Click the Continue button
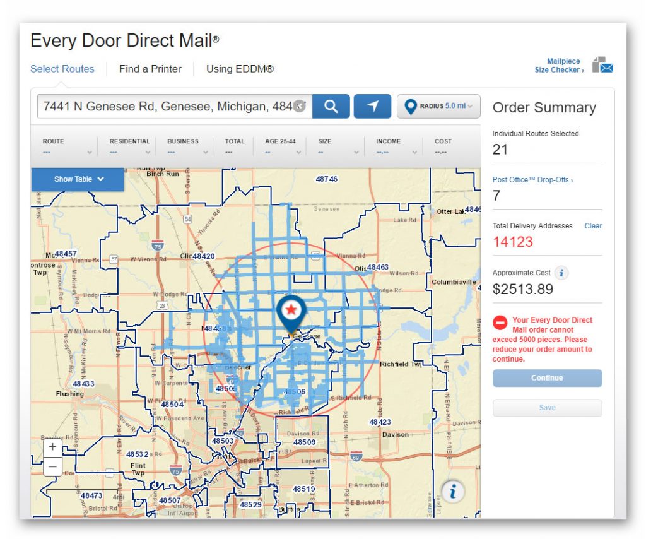 click(546, 377)
